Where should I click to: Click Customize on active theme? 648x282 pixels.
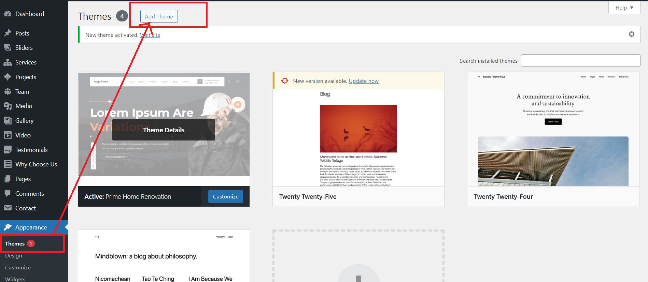click(225, 196)
